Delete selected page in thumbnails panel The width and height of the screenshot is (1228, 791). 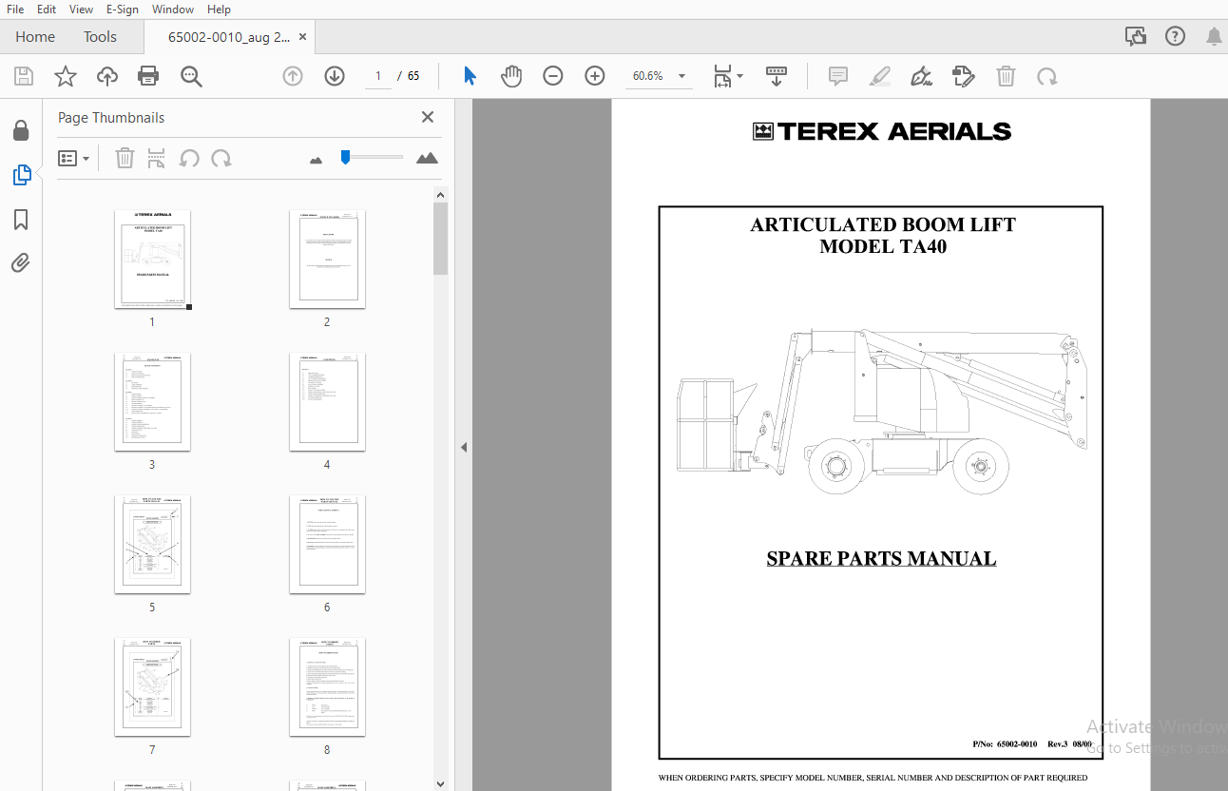pos(125,158)
